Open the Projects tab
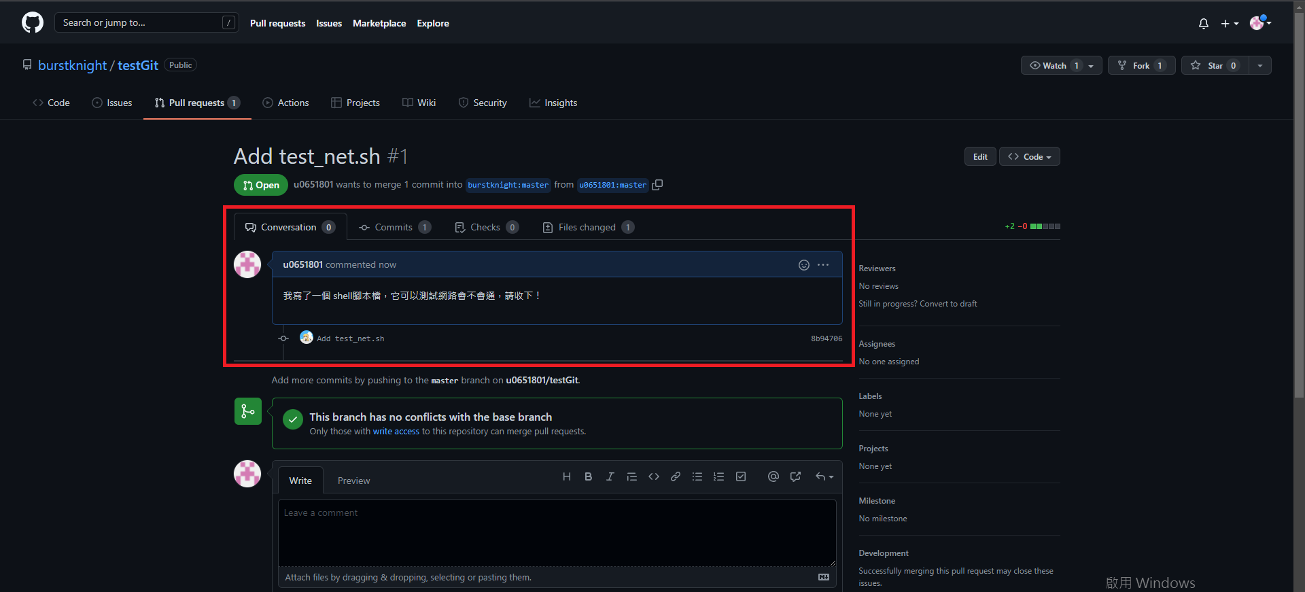 pyautogui.click(x=355, y=103)
